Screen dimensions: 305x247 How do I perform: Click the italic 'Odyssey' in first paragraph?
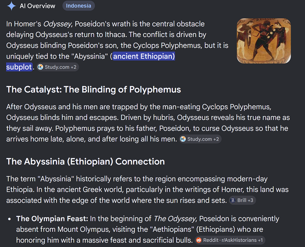[57, 24]
